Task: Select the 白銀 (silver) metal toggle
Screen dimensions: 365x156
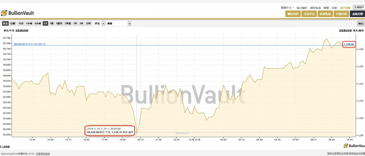Action: coord(13,24)
